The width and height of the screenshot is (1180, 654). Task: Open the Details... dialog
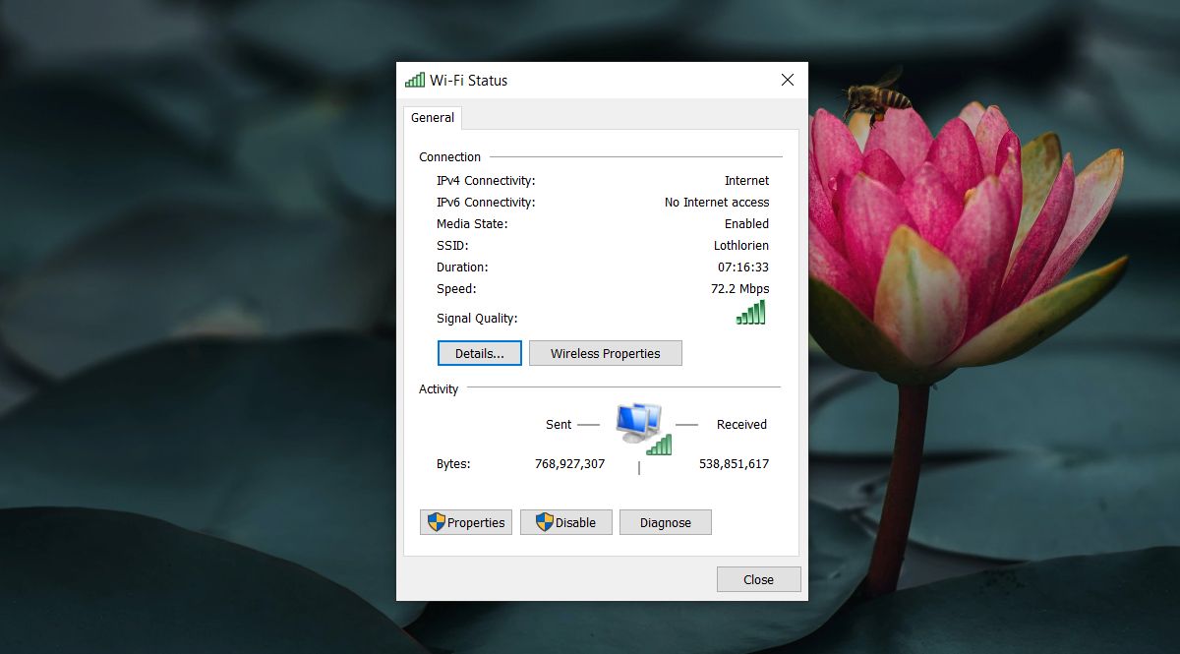click(x=480, y=353)
